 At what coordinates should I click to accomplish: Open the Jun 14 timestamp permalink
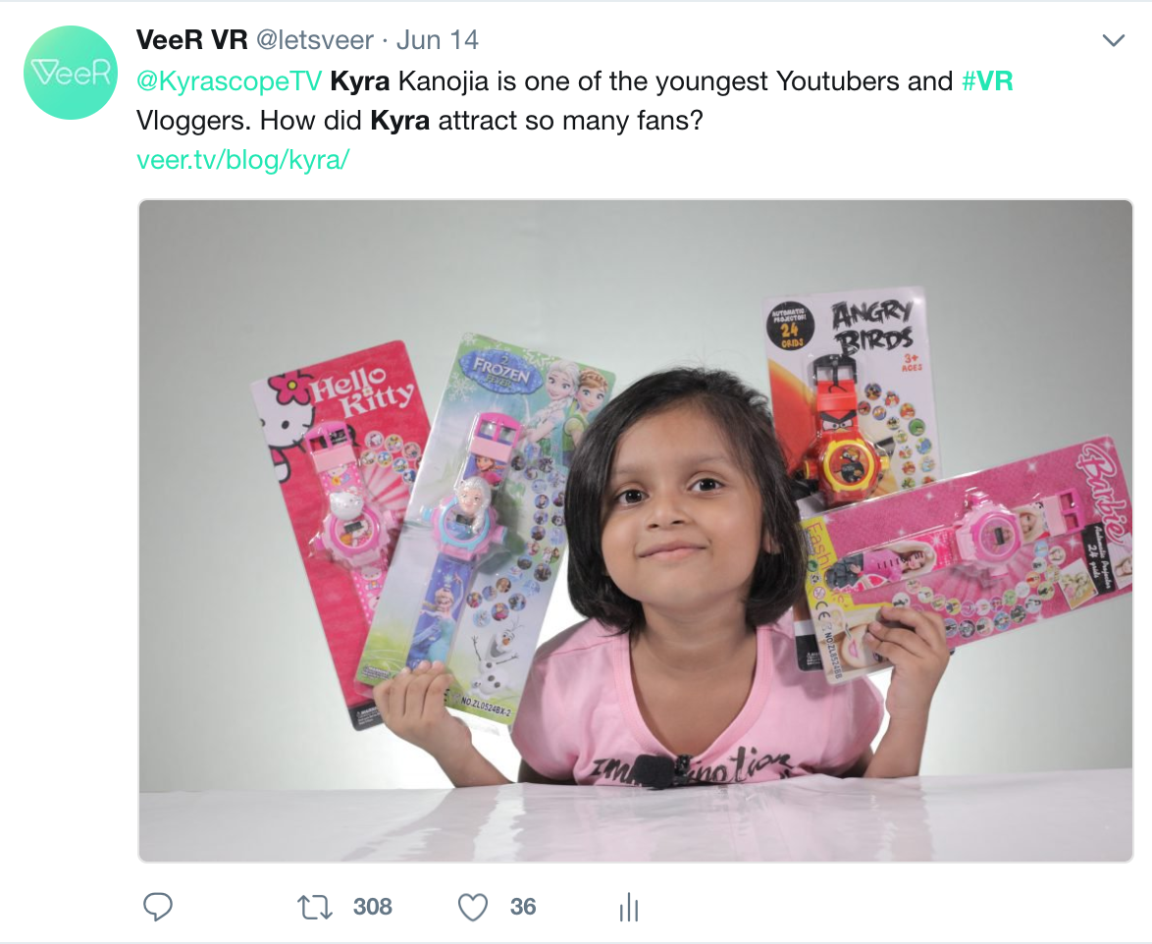437,39
